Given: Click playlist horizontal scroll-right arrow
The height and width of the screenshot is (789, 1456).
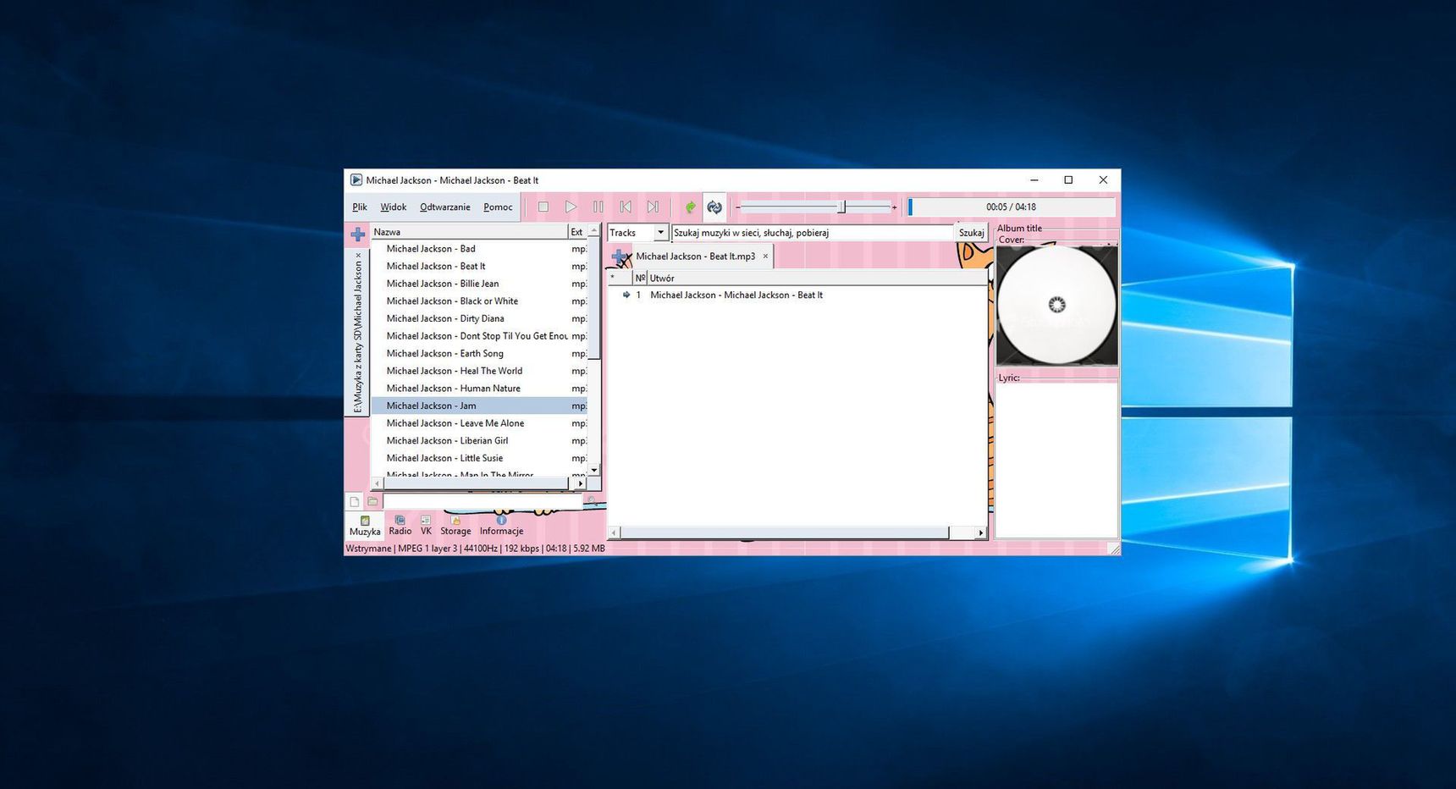Looking at the screenshot, I should click(x=980, y=532).
